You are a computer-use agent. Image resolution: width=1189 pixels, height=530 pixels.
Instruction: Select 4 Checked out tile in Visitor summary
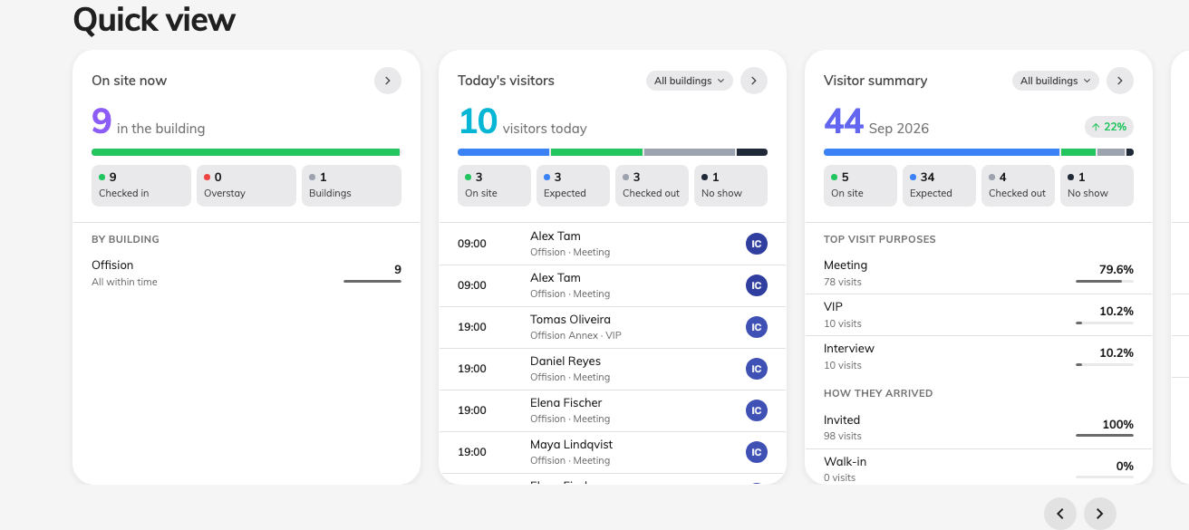pos(1018,185)
